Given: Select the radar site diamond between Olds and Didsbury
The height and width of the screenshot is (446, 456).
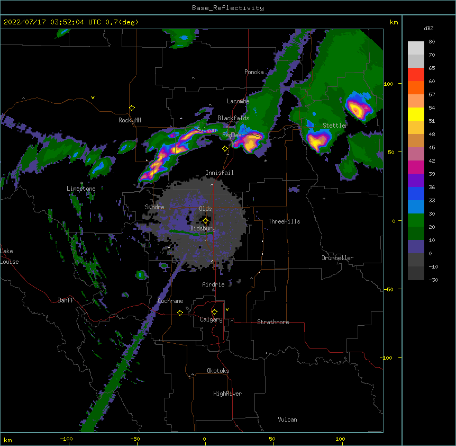Looking at the screenshot, I should point(205,221).
